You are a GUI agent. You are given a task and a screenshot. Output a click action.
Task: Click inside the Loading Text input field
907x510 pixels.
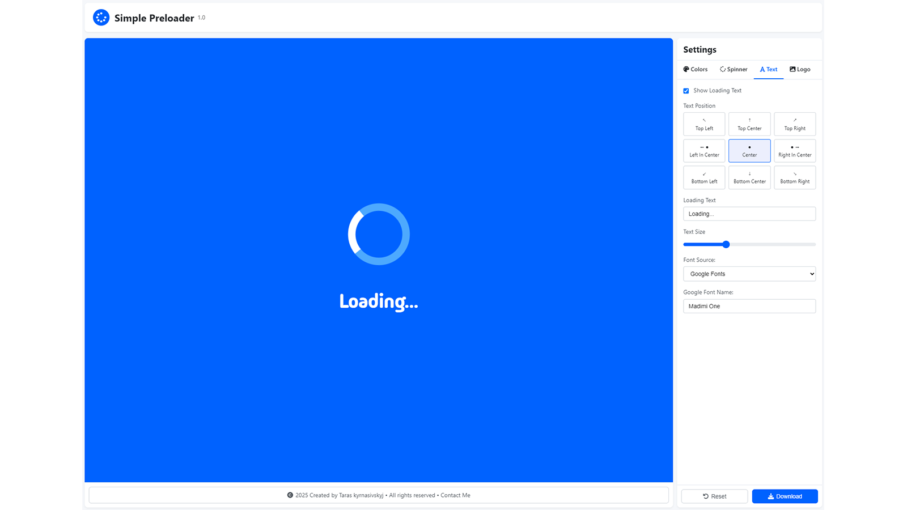click(749, 214)
